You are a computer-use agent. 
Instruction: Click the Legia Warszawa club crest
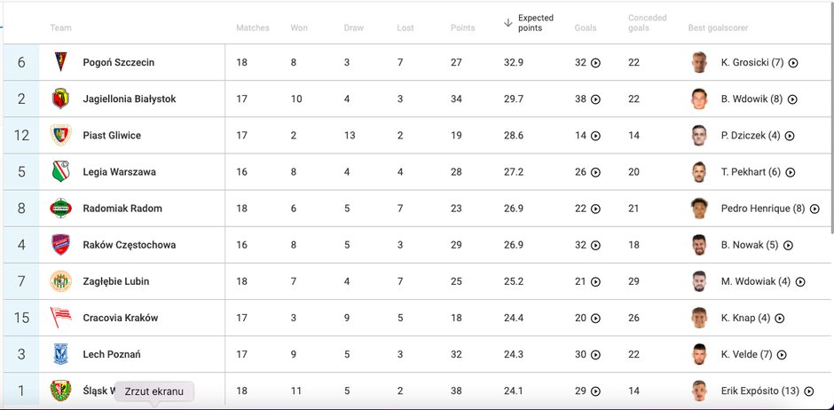60,171
